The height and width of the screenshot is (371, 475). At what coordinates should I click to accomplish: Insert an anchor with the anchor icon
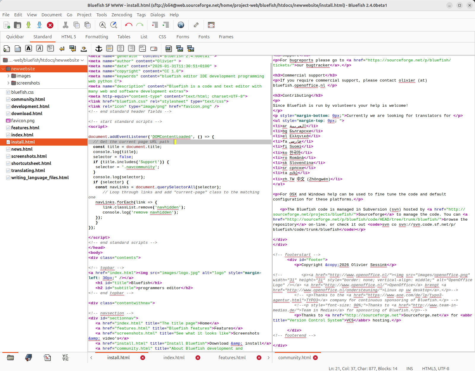pyautogui.click(x=99, y=49)
